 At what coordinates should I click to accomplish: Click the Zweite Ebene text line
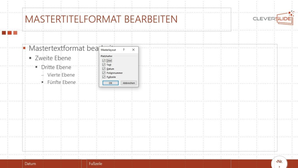pyautogui.click(x=53, y=58)
